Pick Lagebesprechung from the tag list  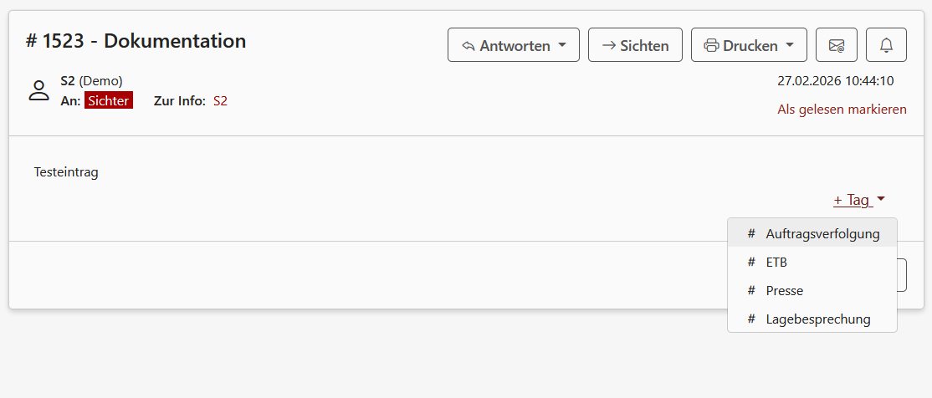[817, 319]
